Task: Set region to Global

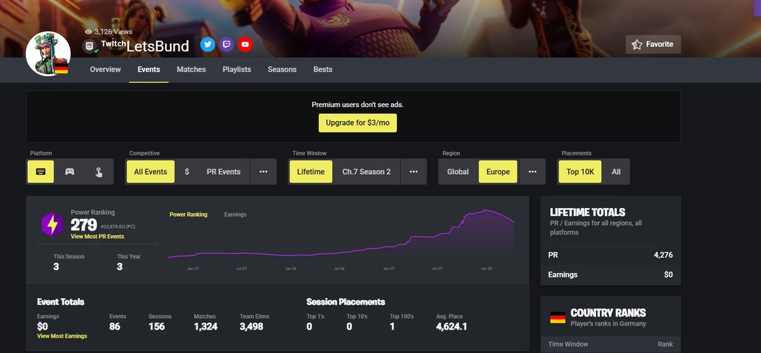Action: 458,172
